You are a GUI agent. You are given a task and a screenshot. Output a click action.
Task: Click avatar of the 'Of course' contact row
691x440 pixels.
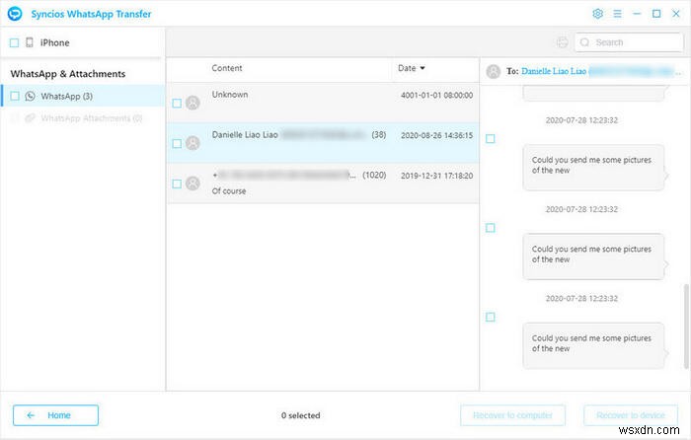click(192, 183)
